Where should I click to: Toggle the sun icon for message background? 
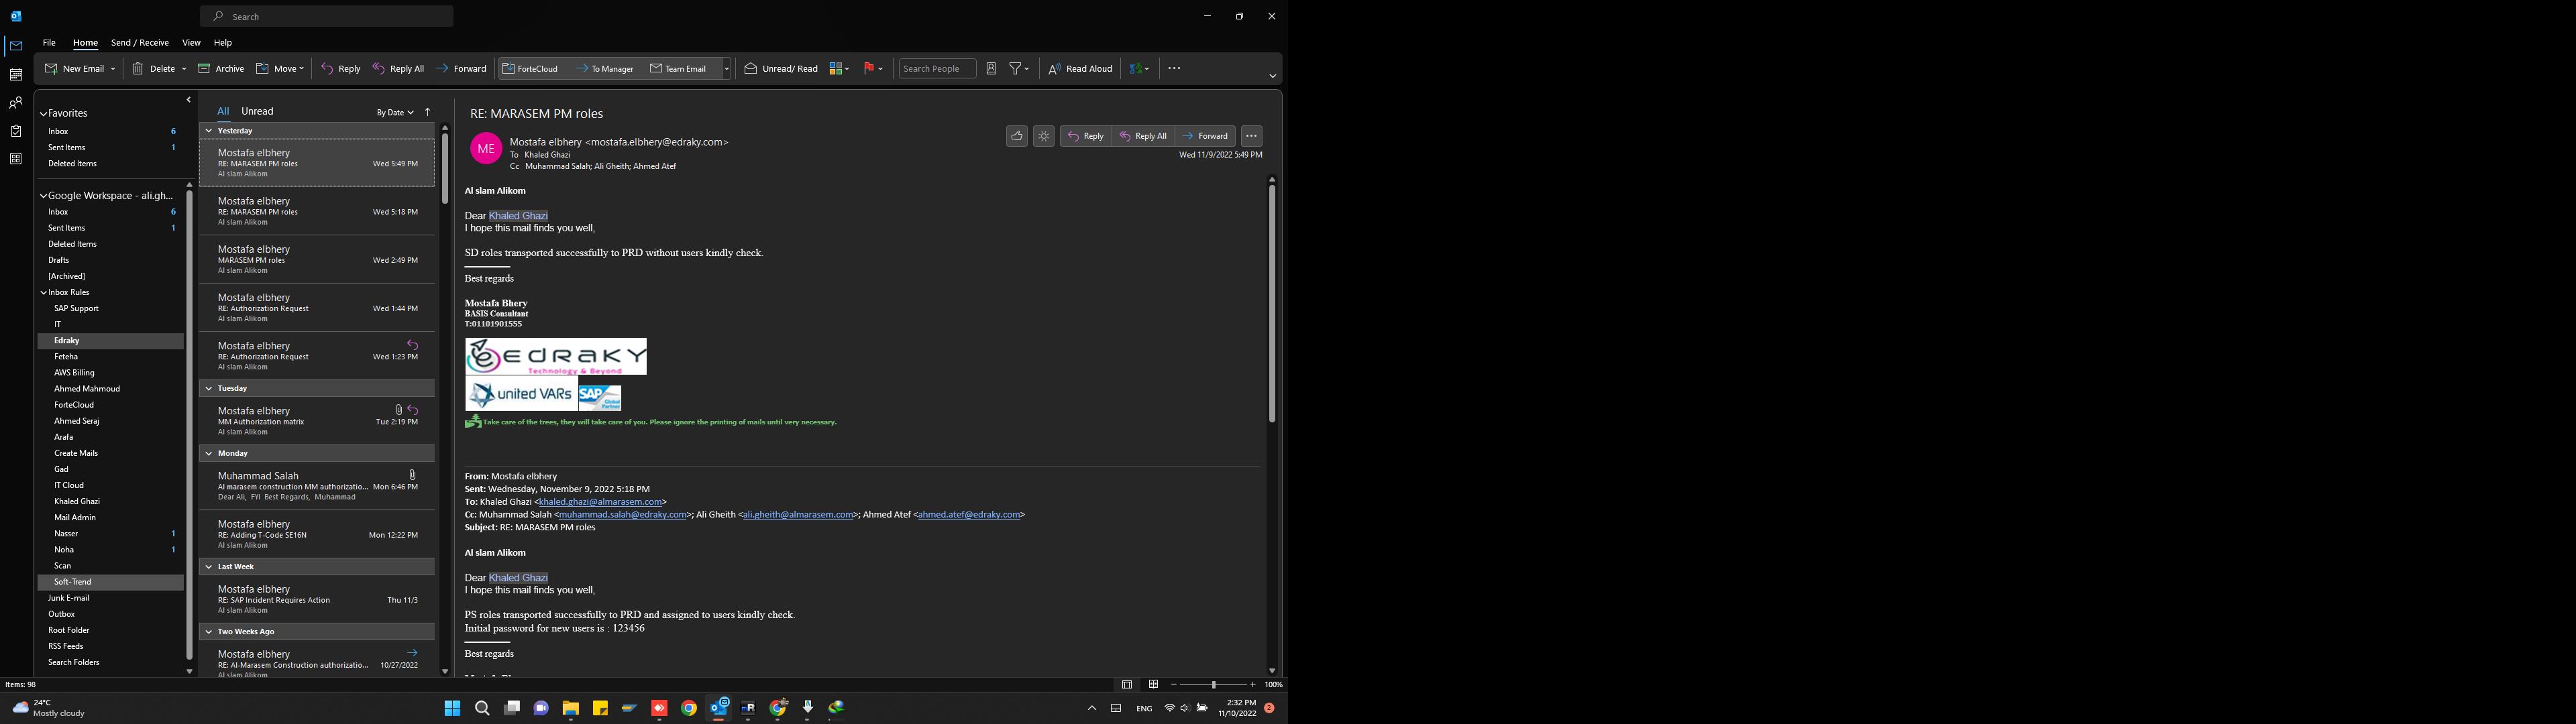pyautogui.click(x=1043, y=136)
